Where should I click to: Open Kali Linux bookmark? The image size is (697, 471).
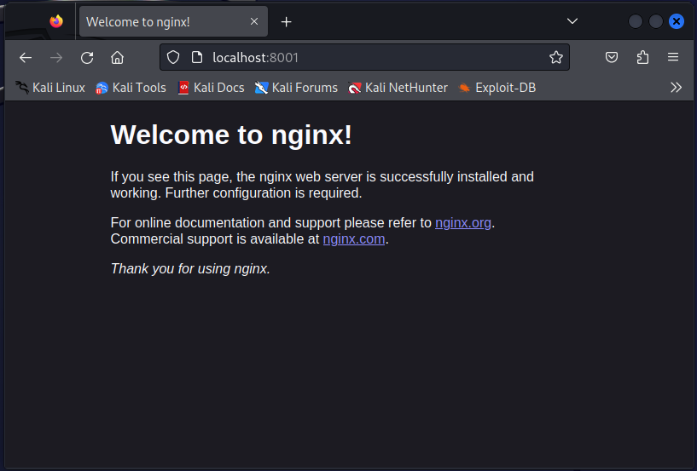tap(49, 88)
